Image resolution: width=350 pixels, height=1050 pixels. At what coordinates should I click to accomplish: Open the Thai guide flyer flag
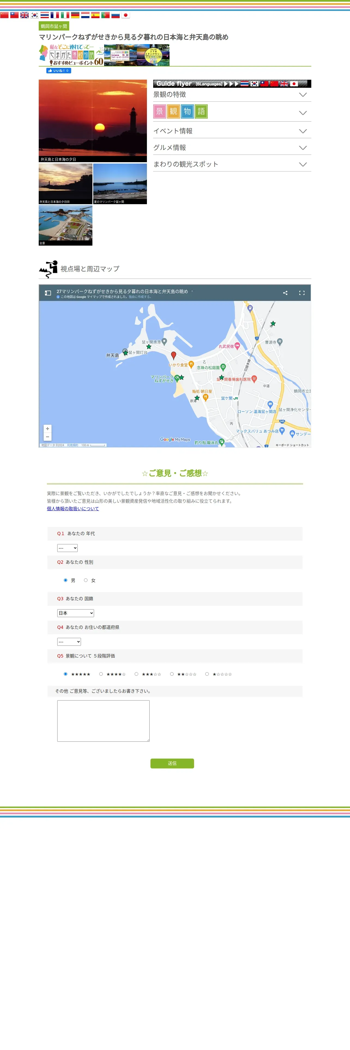(245, 84)
